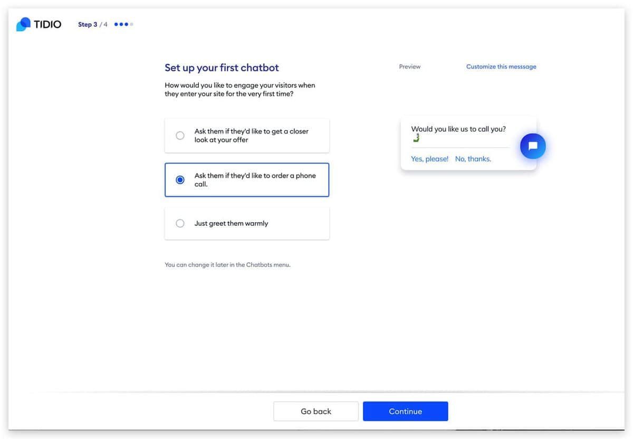
Task: Click 'No, thanks.' reply in chat preview
Action: coord(473,159)
